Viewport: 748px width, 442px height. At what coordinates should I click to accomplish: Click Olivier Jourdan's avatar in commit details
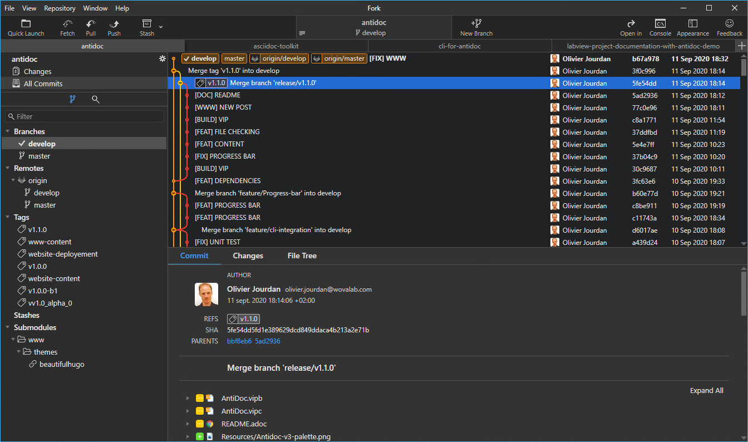(x=206, y=294)
